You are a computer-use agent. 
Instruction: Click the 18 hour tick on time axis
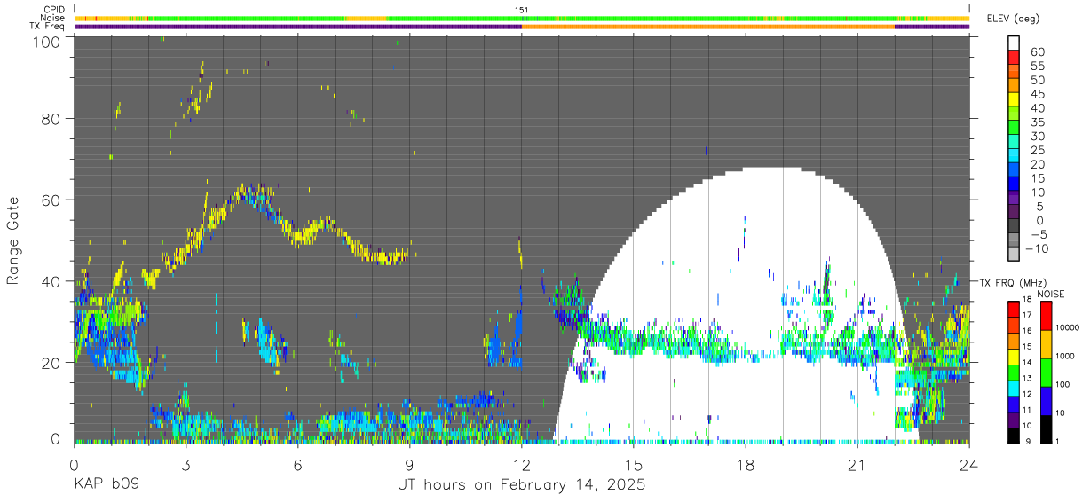746,464
